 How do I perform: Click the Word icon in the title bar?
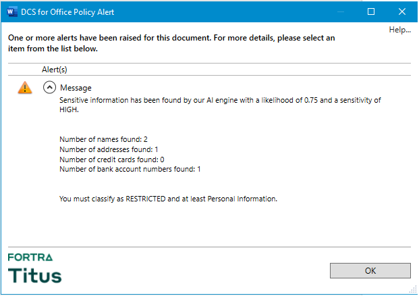tap(12, 11)
